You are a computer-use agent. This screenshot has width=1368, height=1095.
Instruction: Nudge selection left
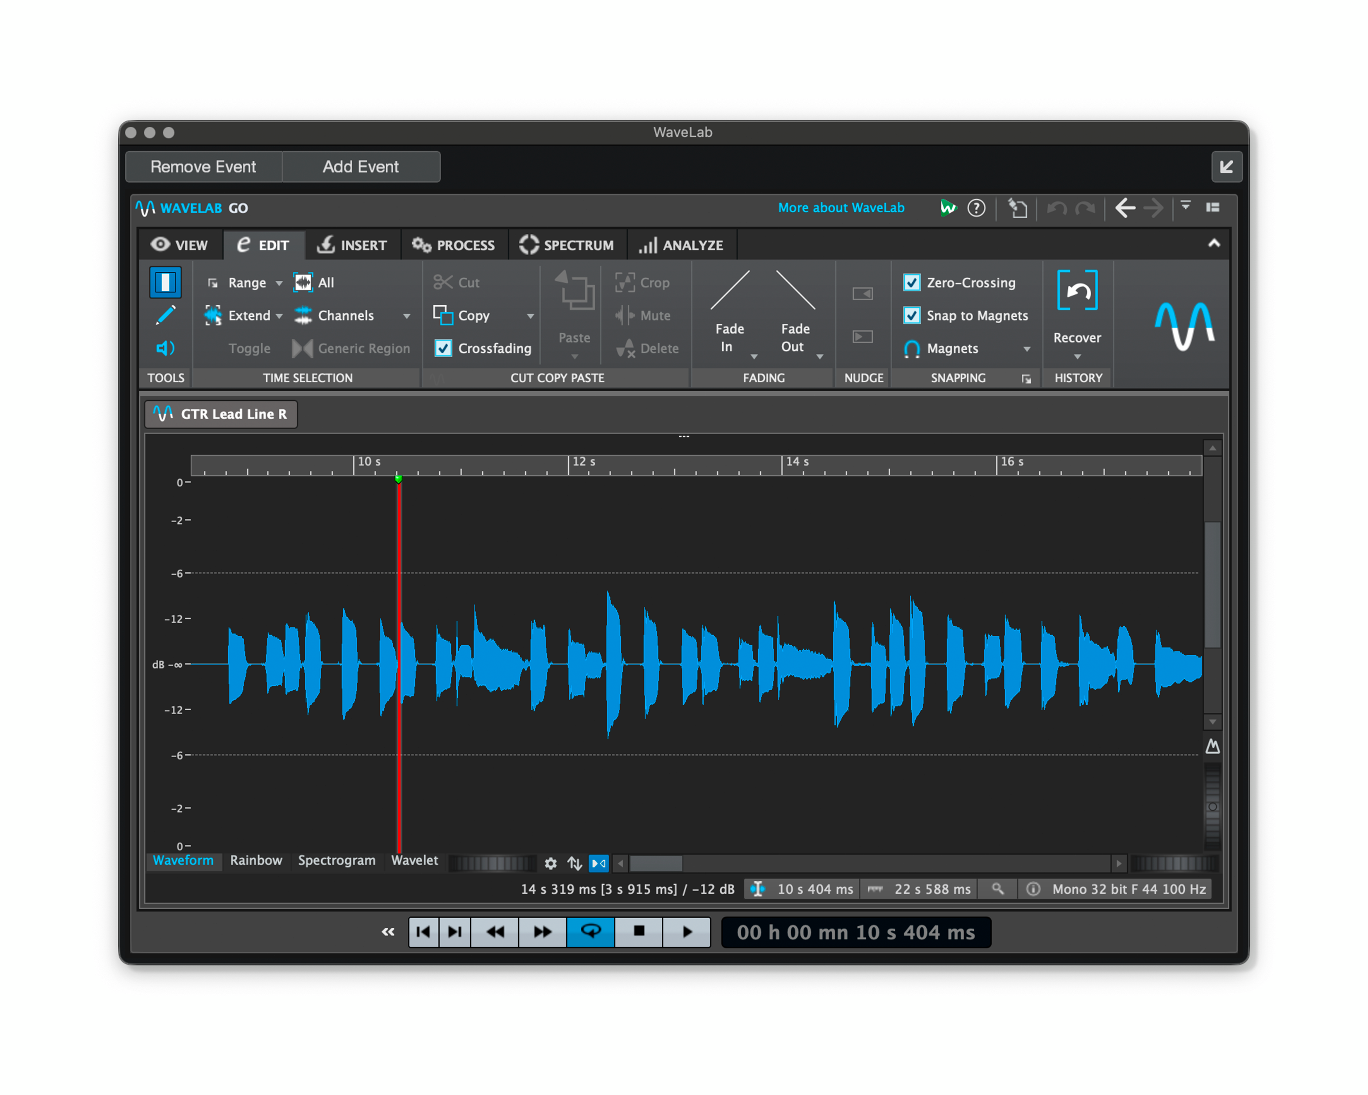click(863, 293)
